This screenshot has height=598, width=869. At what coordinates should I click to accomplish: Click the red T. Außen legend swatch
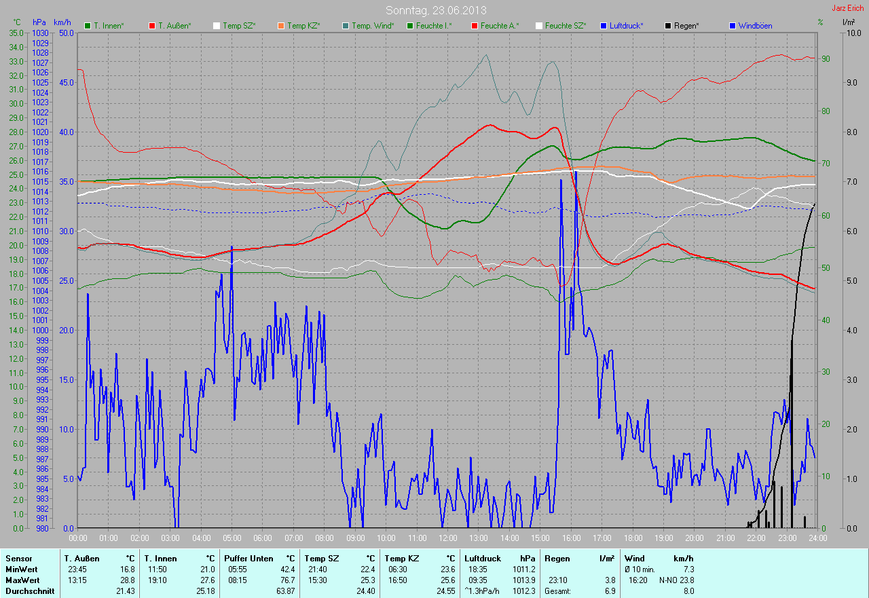pyautogui.click(x=152, y=26)
